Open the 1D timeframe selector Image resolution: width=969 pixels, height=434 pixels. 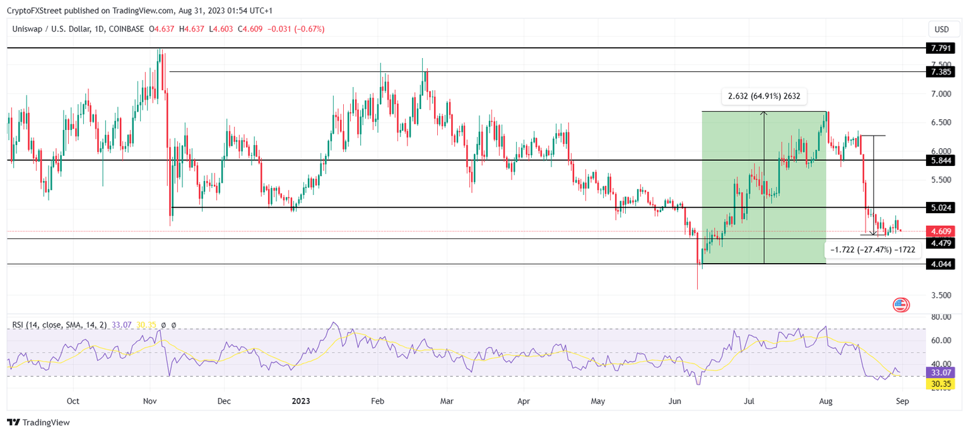click(99, 28)
